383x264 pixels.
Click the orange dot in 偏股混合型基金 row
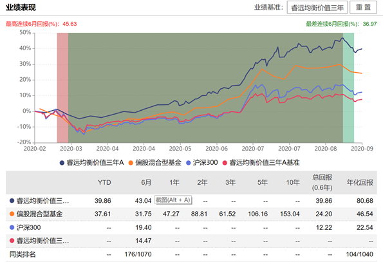pyautogui.click(x=12, y=214)
